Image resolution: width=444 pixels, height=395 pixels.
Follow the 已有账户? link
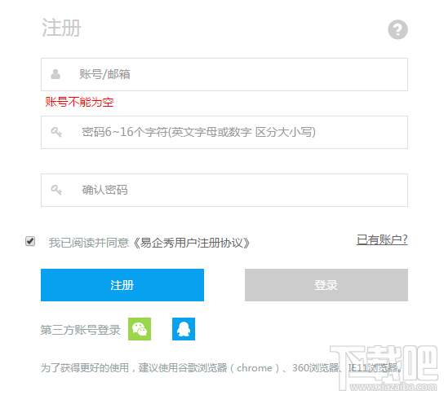tap(382, 239)
